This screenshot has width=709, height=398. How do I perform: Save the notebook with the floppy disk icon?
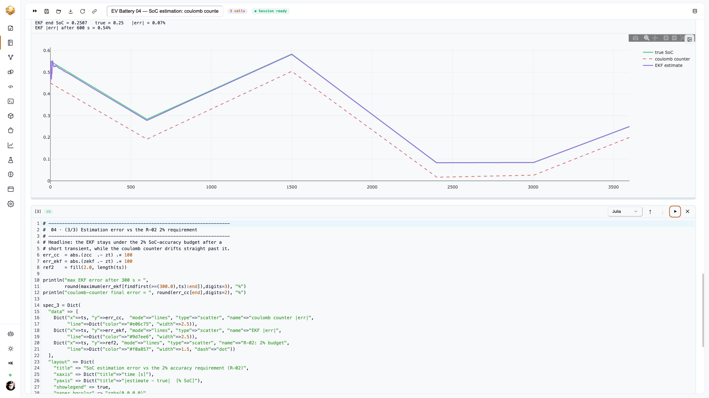coord(47,11)
